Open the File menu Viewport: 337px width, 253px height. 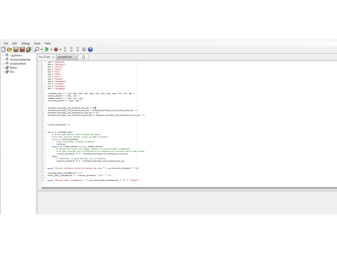[6, 43]
